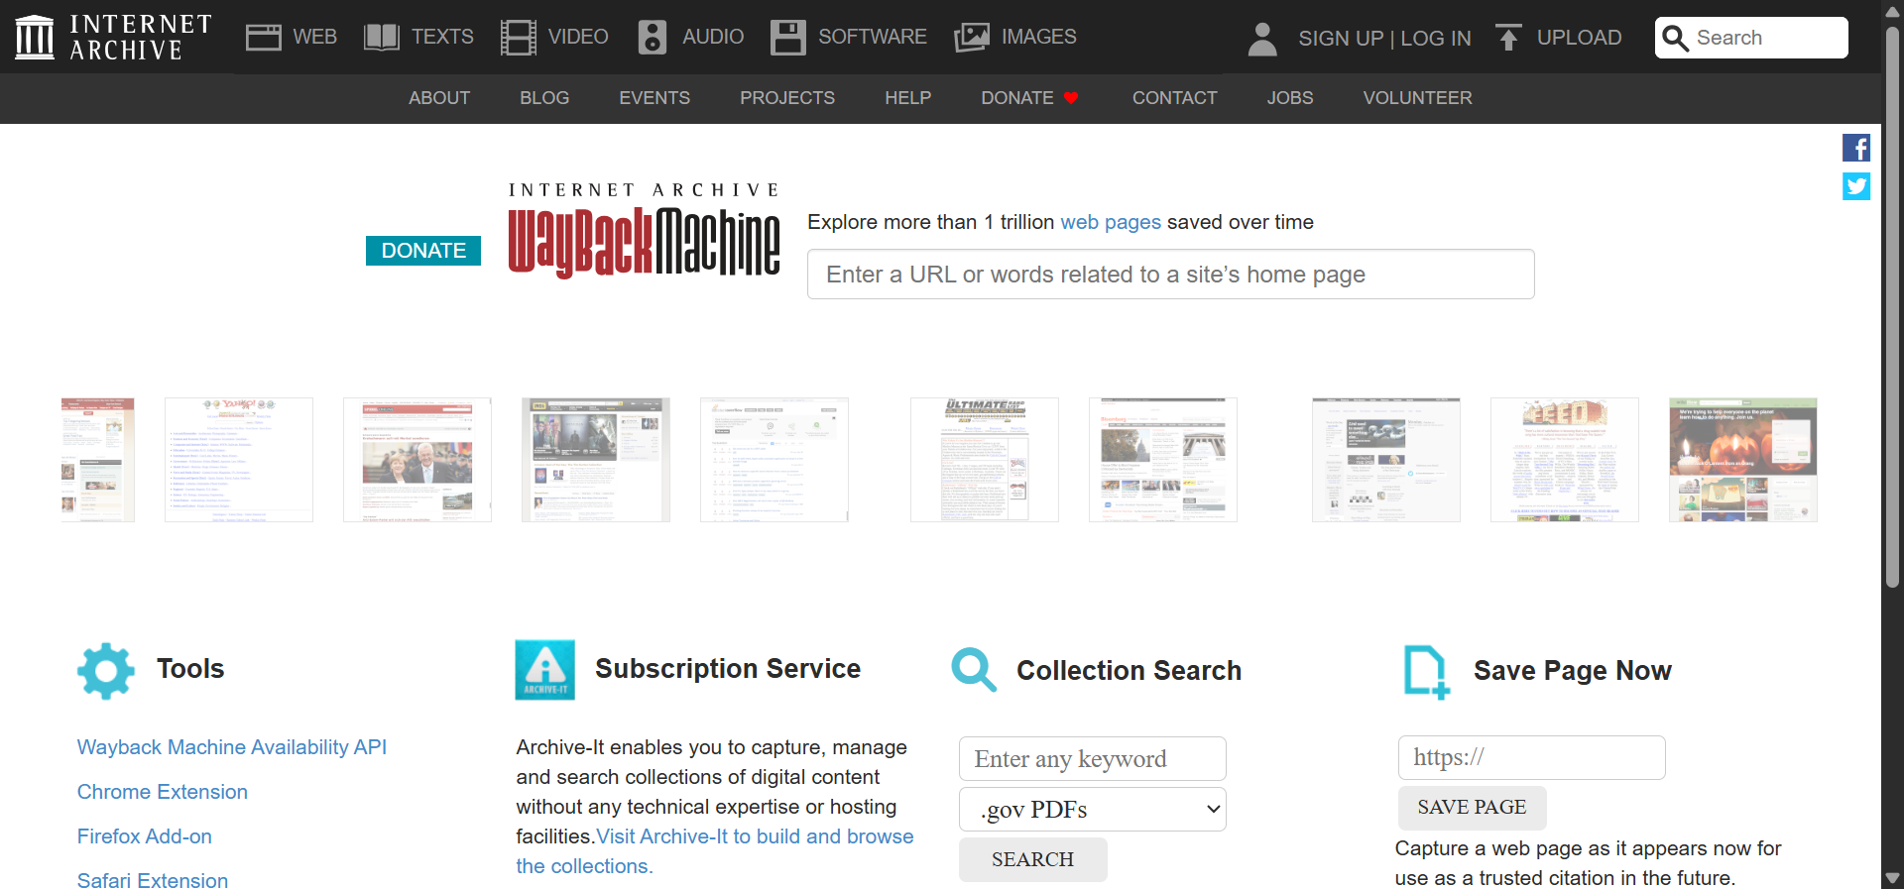This screenshot has width=1904, height=889.
Task: Click the Collection Search magnifier icon
Action: pos(974,670)
